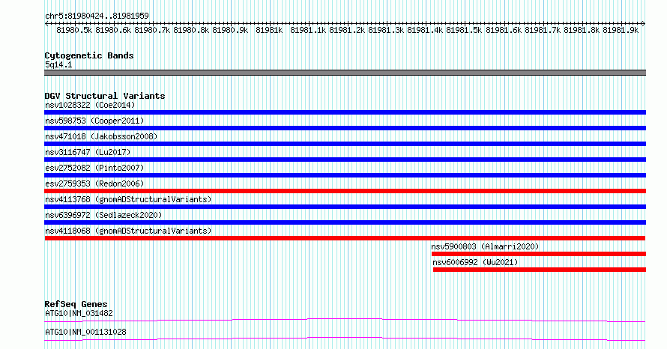Click the red bar for esv2759353
The width and height of the screenshot is (667, 349).
(345, 191)
